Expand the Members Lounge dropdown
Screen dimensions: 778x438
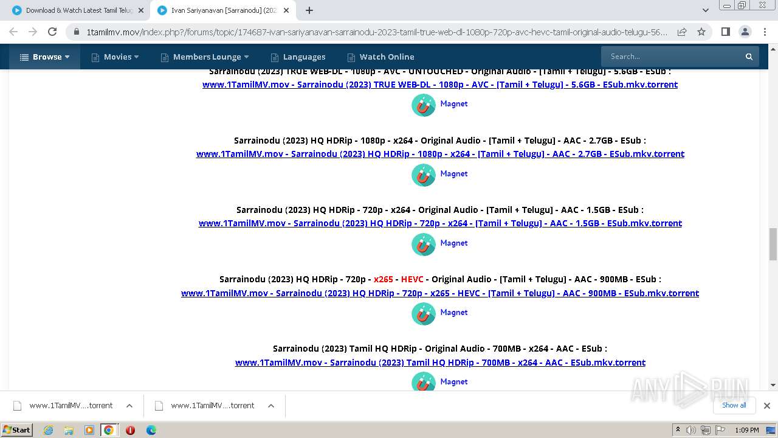coord(205,57)
